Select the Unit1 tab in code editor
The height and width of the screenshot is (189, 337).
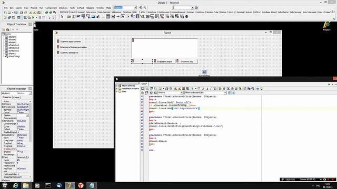click(144, 84)
